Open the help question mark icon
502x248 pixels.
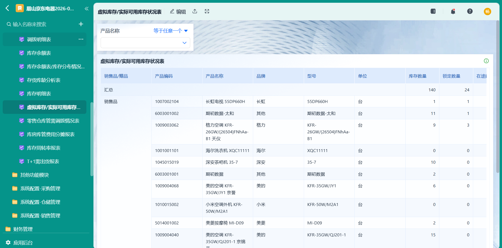click(x=470, y=11)
